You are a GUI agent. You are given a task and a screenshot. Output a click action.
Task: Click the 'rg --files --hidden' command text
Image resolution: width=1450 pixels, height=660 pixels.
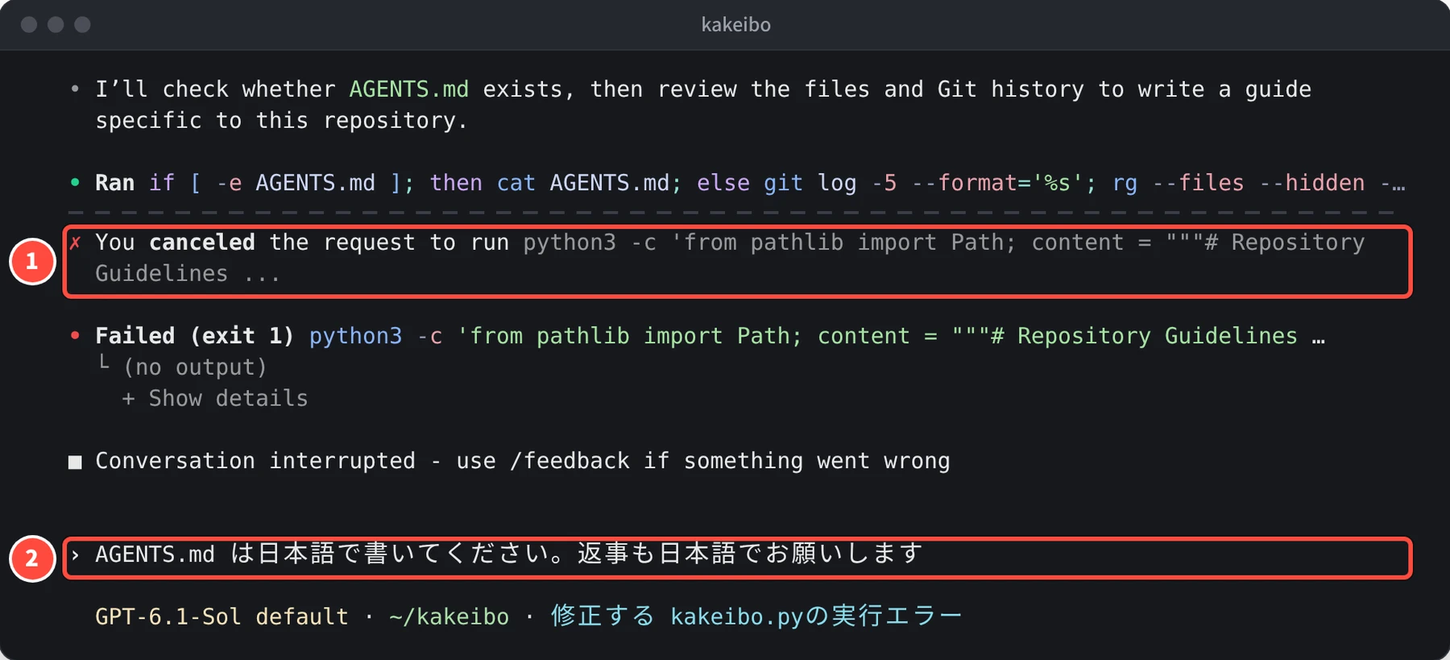click(x=1239, y=183)
